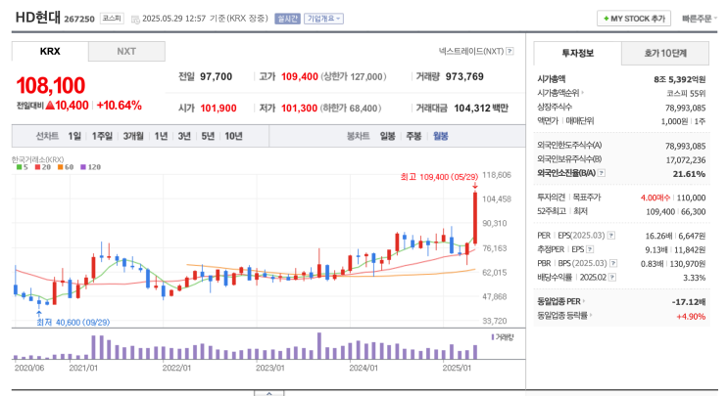Toggle the 실시간 real-time button
Image resolution: width=728 pixels, height=396 pixels.
(x=287, y=19)
